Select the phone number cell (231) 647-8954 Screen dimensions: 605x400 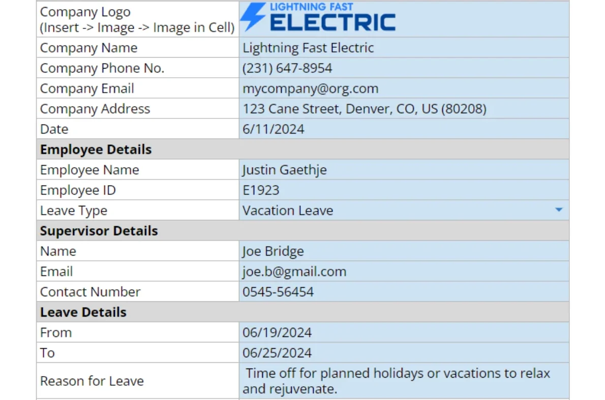(404, 68)
